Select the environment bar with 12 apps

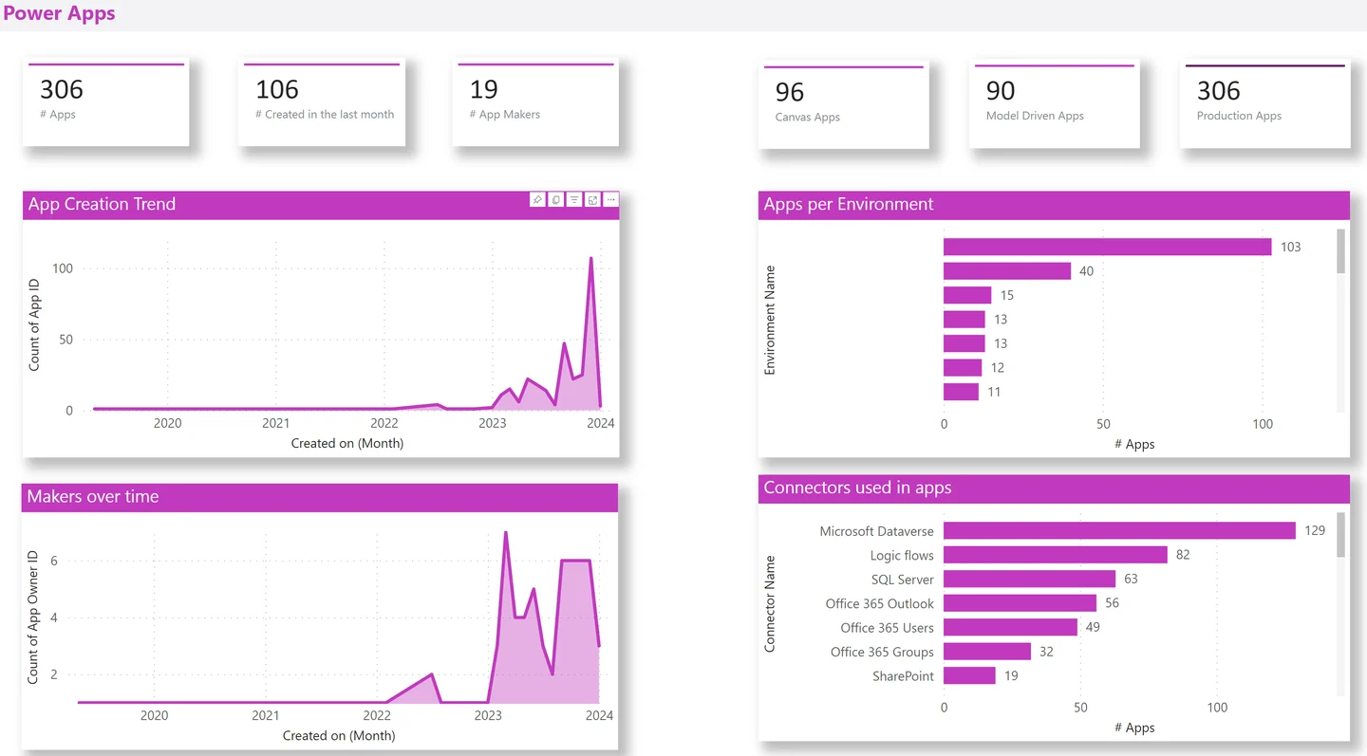coord(963,368)
